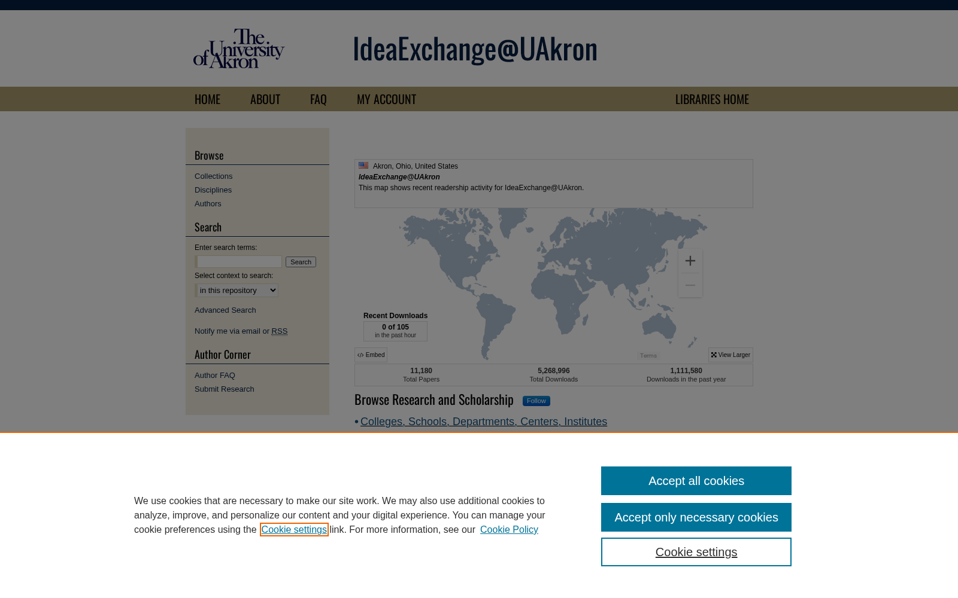Viewport: 958px width, 598px height.
Task: Open the ABOUT menu item
Action: (265, 99)
